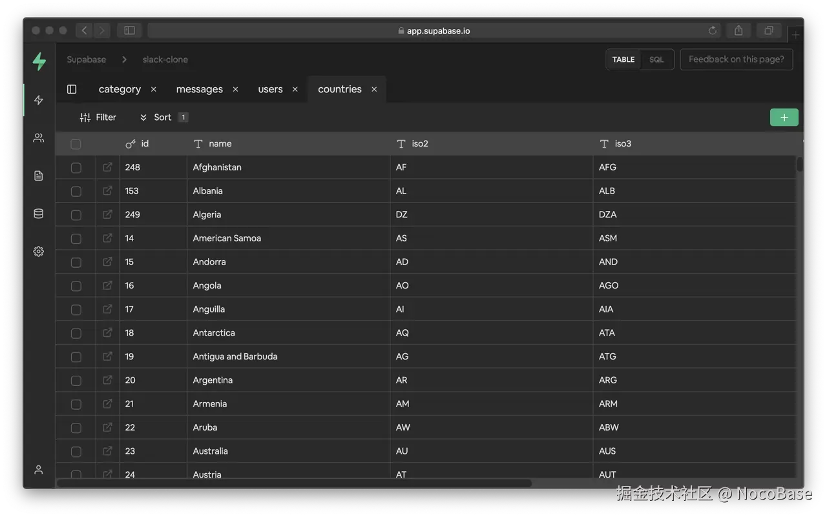The width and height of the screenshot is (827, 517).
Task: Click the iso2 column header
Action: (x=492, y=144)
